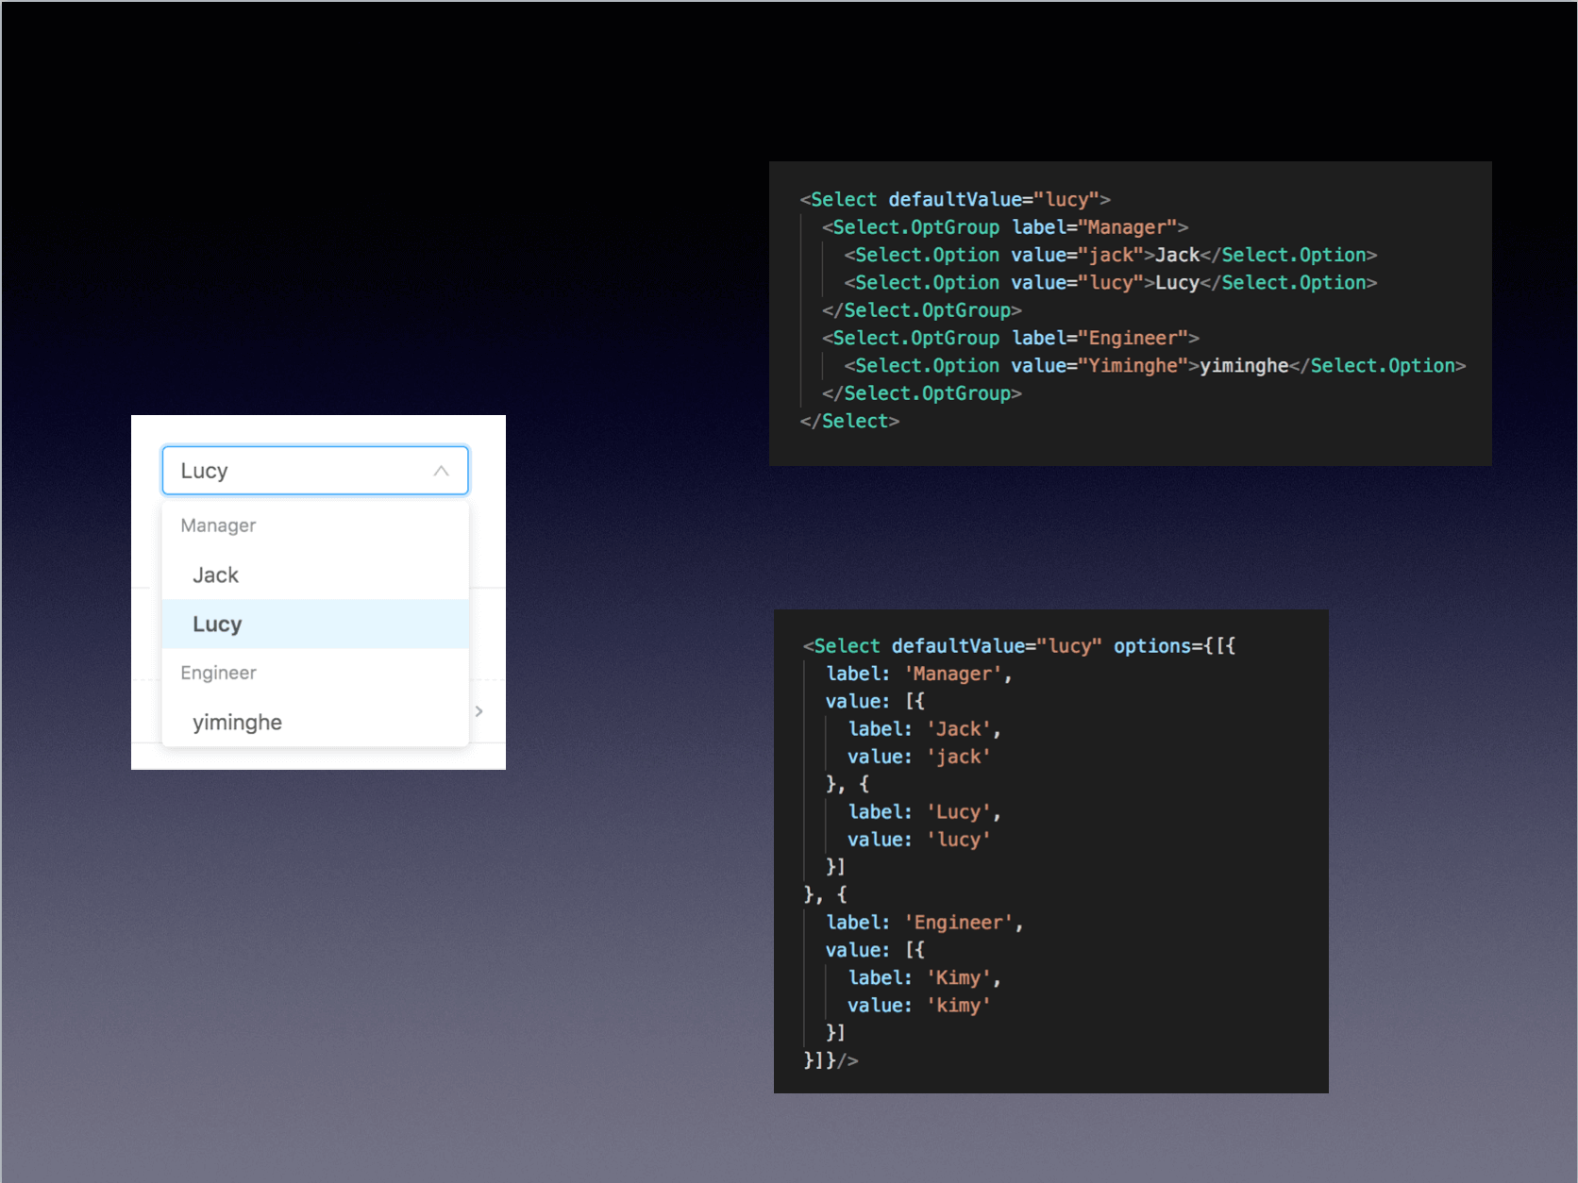1578x1183 pixels.
Task: Click the label: 'Jack' line in bottom code
Action: (x=924, y=729)
